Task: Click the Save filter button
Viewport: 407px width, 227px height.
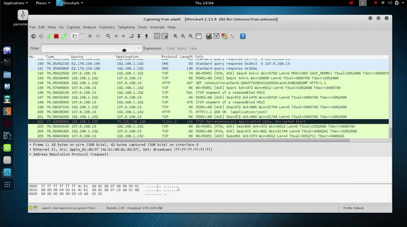Action: pos(193,49)
